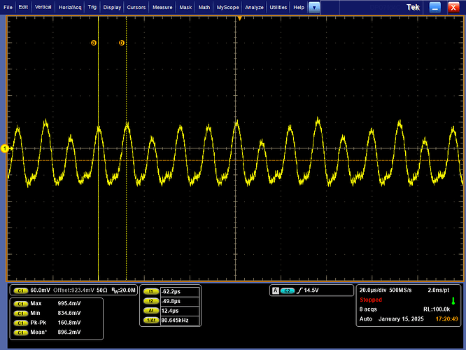This screenshot has height=350, width=466.
Task: Open the Help menu
Action: point(299,7)
